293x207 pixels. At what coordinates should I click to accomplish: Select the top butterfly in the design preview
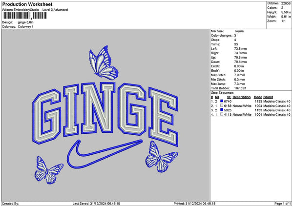(104, 63)
